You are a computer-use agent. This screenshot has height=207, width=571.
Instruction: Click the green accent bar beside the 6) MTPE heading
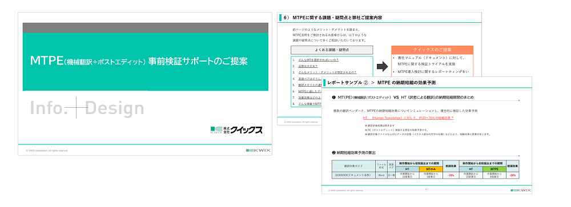[280, 18]
